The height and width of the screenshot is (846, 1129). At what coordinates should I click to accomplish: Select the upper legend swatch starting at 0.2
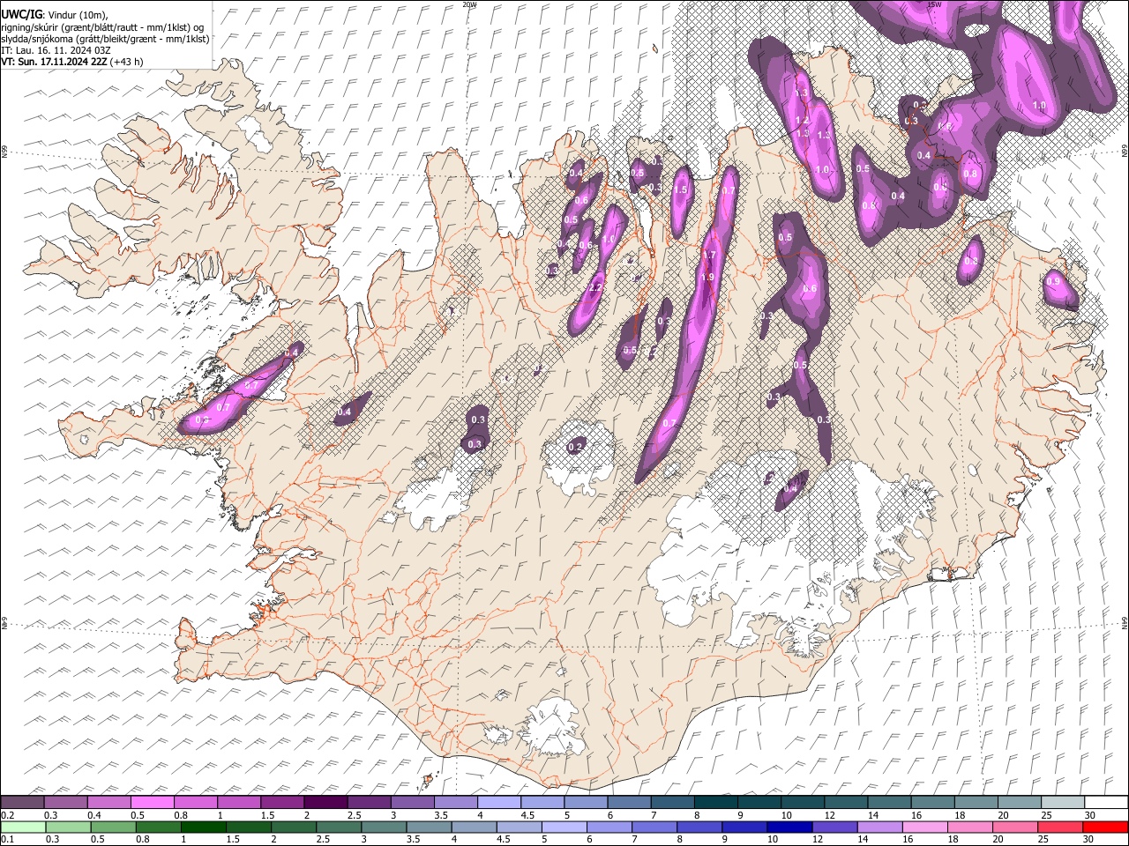pyautogui.click(x=22, y=802)
